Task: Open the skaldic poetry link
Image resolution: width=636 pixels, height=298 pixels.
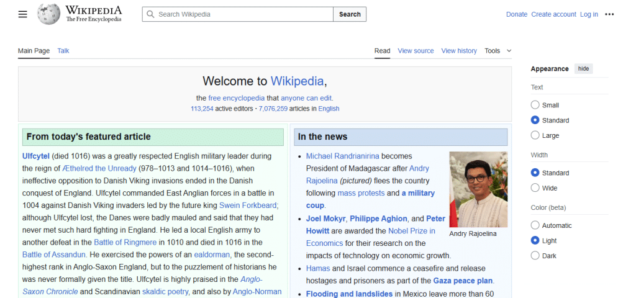Action: click(165, 292)
